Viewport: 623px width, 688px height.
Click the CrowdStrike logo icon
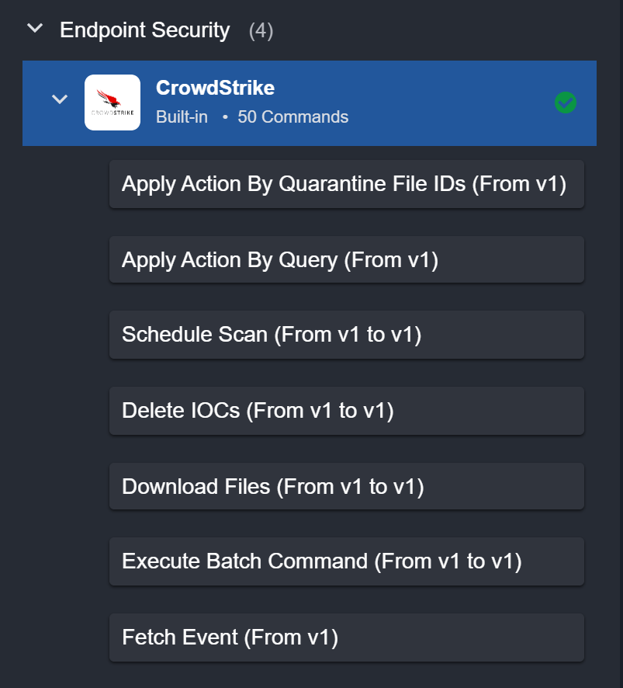(x=112, y=103)
